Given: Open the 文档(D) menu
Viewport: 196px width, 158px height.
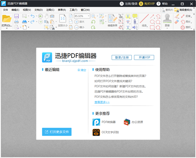Looking at the screenshot, I should pyautogui.click(x=38, y=10).
